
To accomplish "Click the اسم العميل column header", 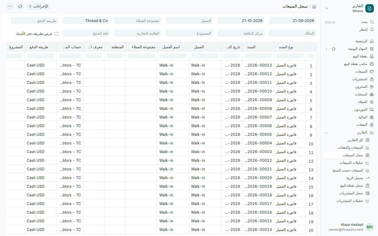I will coord(173,47).
